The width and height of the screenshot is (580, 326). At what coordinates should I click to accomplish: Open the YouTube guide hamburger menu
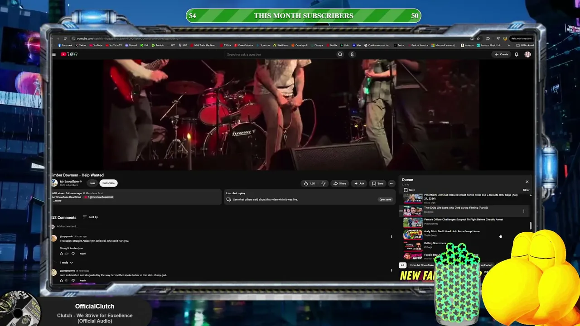pyautogui.click(x=53, y=54)
